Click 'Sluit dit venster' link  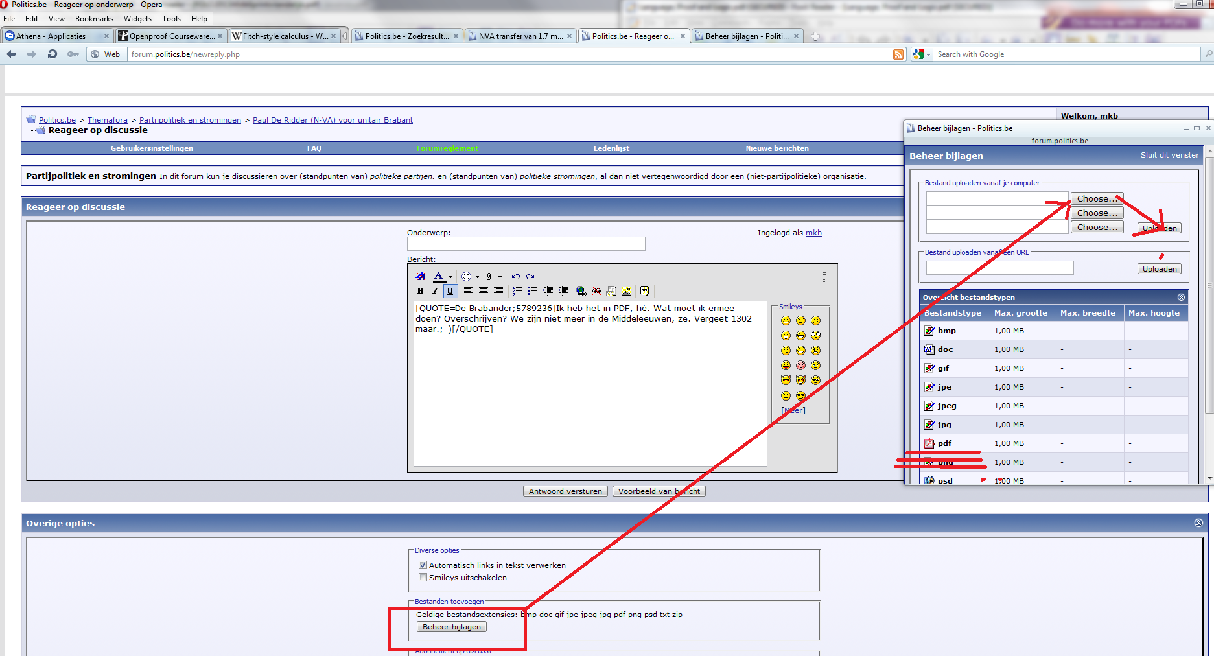(1170, 155)
